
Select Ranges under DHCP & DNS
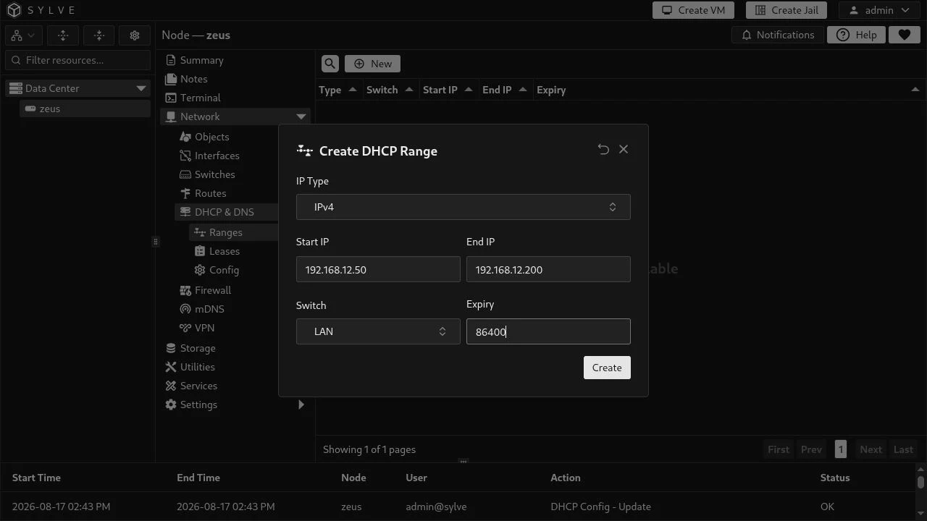(225, 232)
